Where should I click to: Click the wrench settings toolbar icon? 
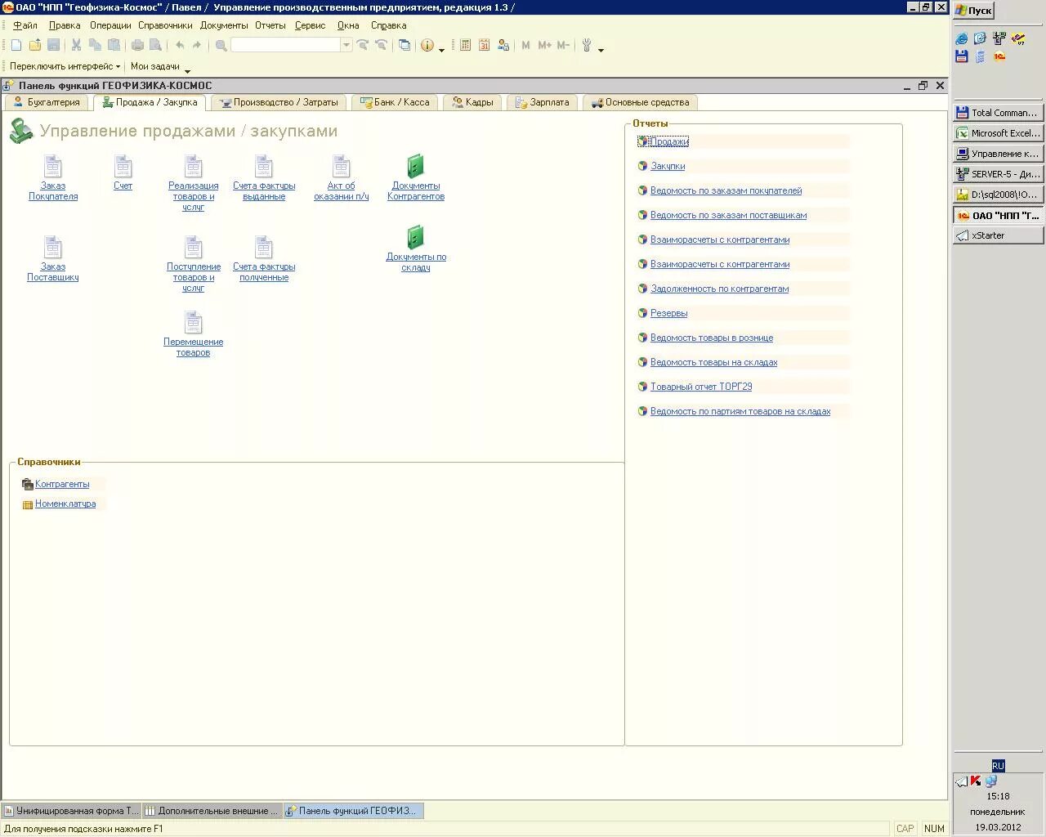[x=587, y=45]
